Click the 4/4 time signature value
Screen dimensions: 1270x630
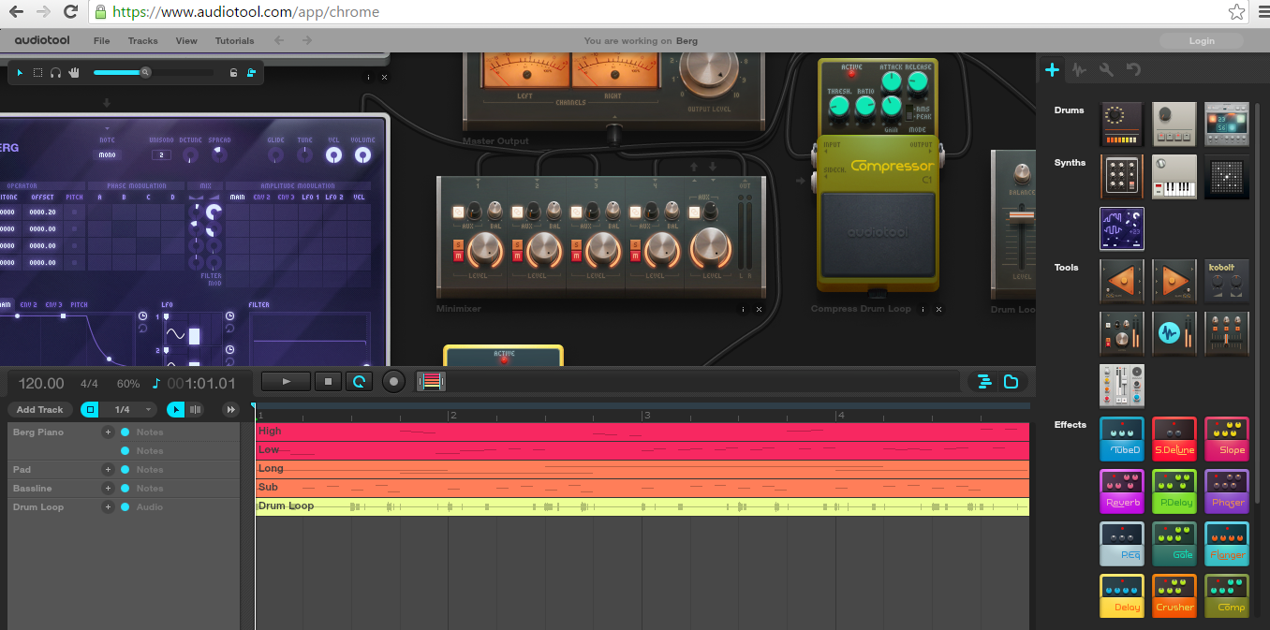[89, 383]
